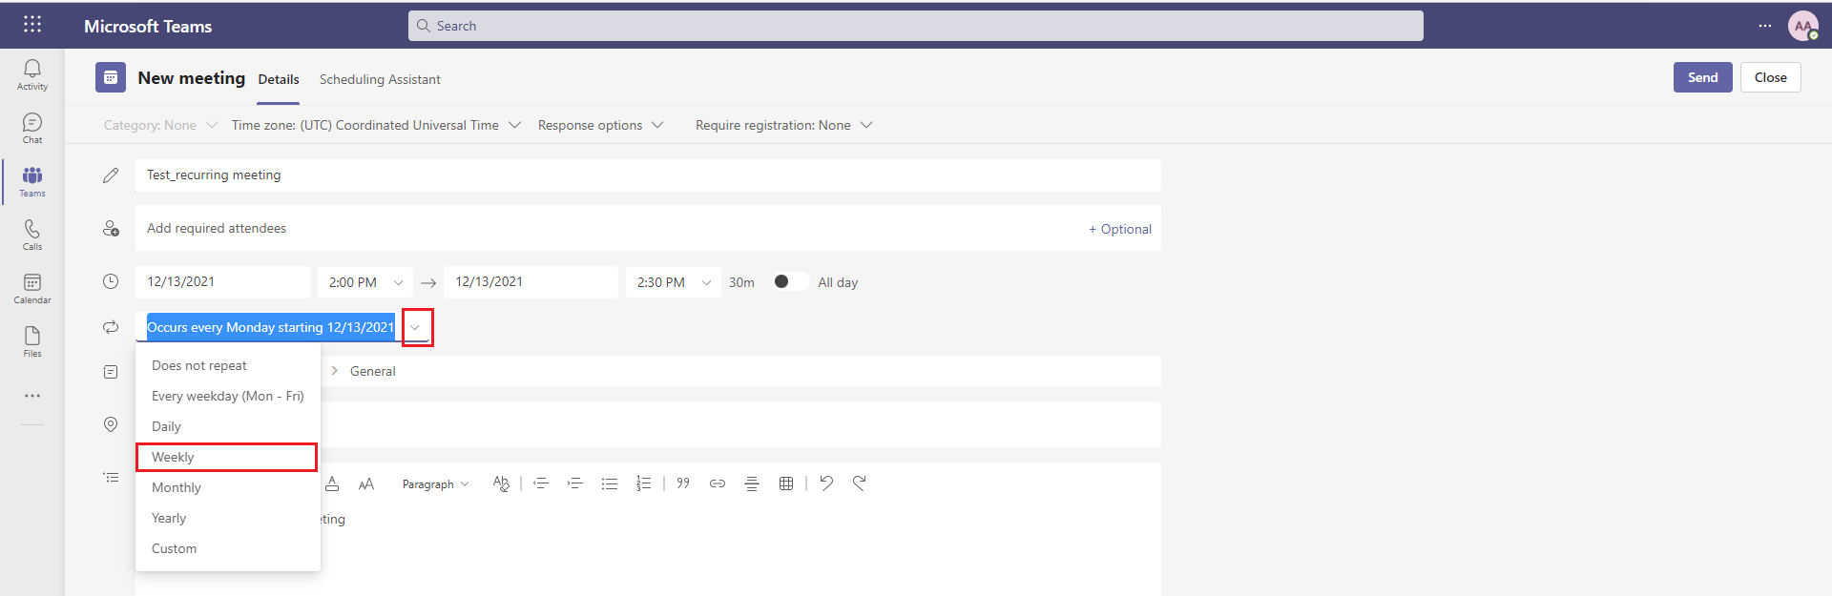The width and height of the screenshot is (1832, 596).
Task: Click the font color icon in editor toolbar
Action: tap(332, 484)
